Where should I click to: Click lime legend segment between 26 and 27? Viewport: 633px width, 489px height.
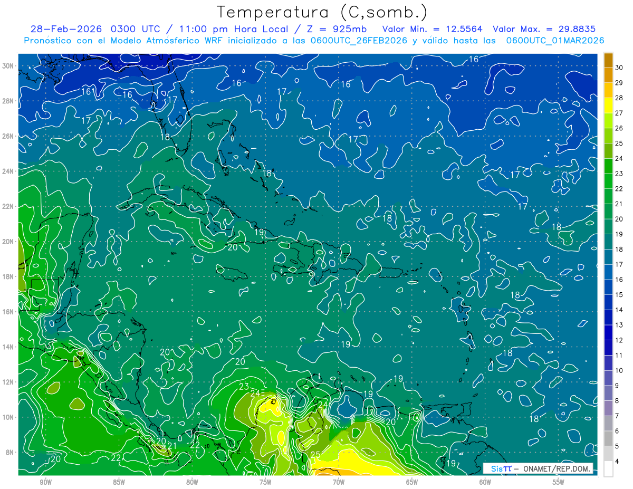[x=608, y=121]
